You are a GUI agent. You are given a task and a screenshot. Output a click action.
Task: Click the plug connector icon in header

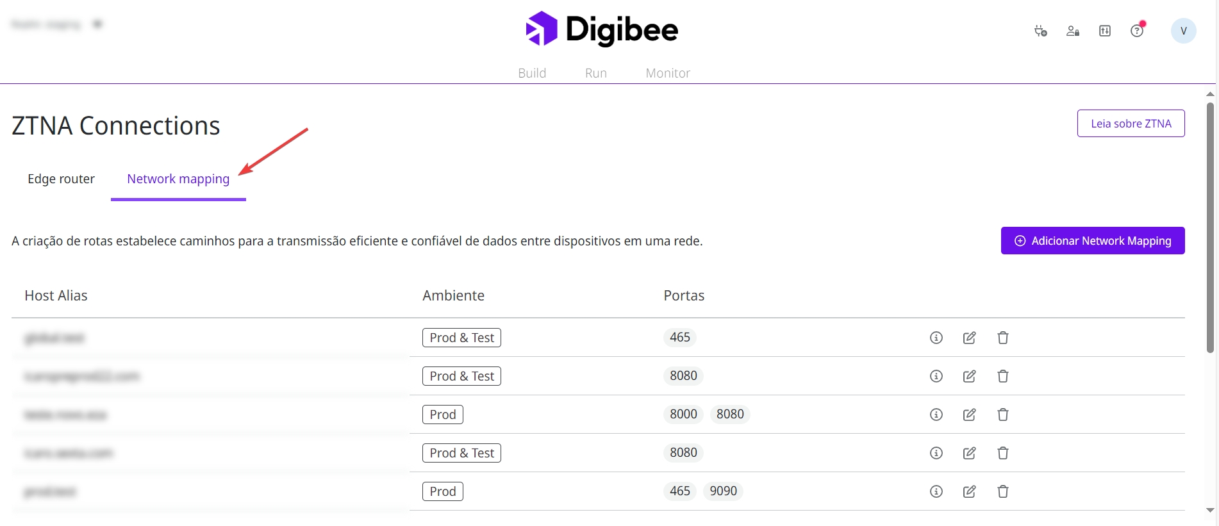pos(1040,31)
